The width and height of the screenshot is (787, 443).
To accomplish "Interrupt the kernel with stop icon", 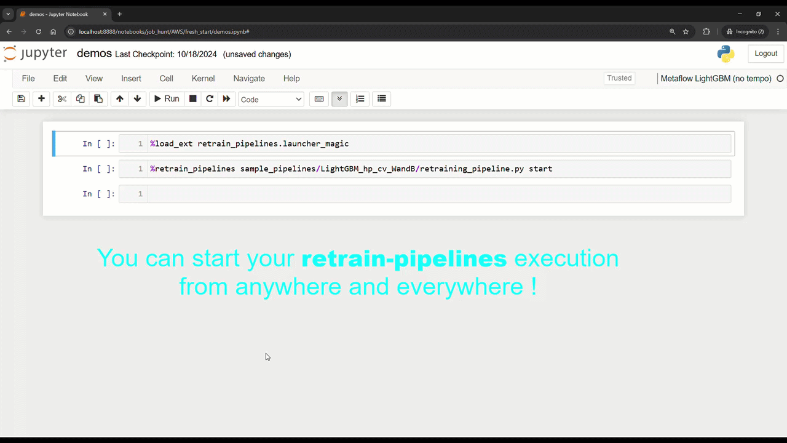I will point(193,98).
